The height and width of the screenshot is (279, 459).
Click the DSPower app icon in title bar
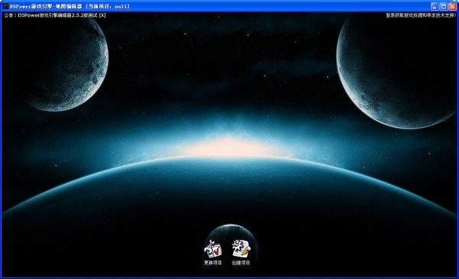[x=5, y=6]
